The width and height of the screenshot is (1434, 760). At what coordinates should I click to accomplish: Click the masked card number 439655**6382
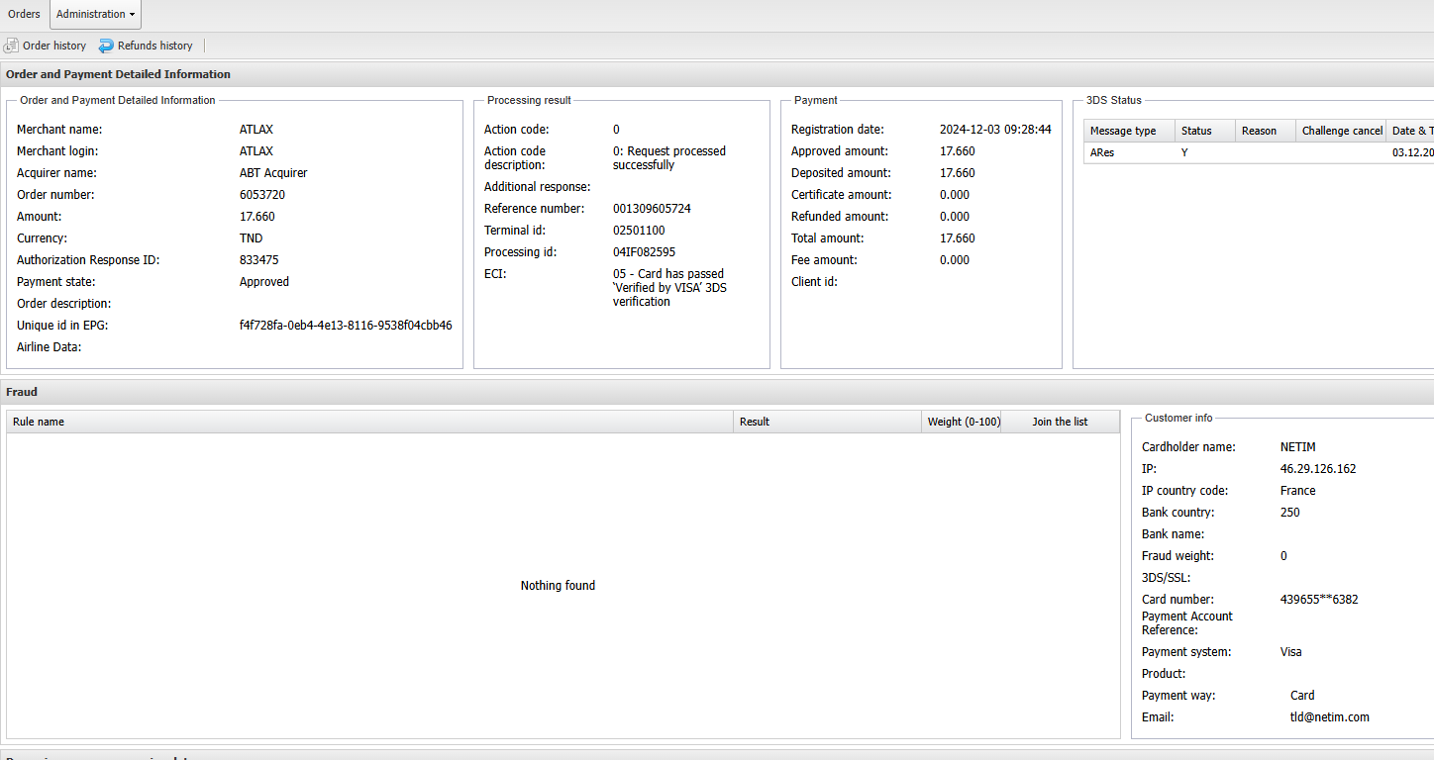click(1319, 600)
